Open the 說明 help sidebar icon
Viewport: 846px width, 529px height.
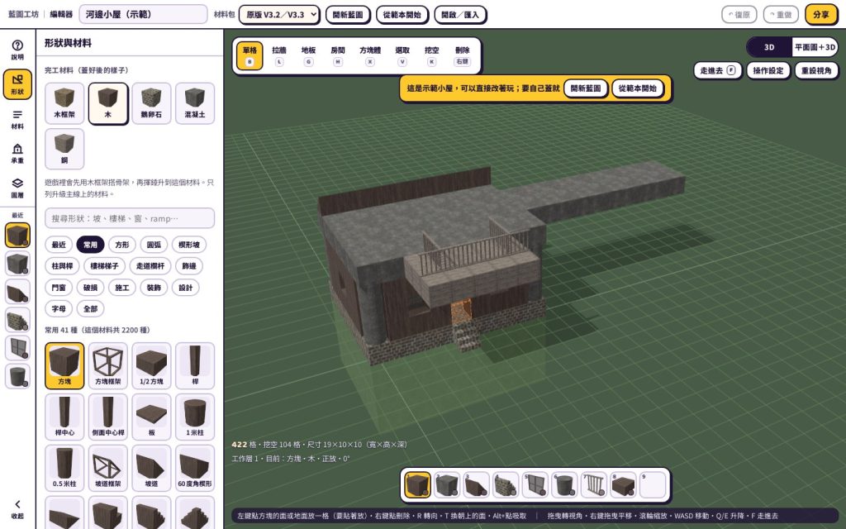[x=17, y=50]
